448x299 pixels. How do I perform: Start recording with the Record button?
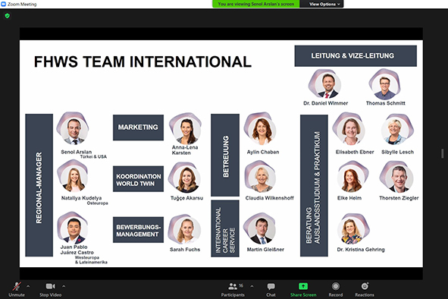pyautogui.click(x=336, y=286)
